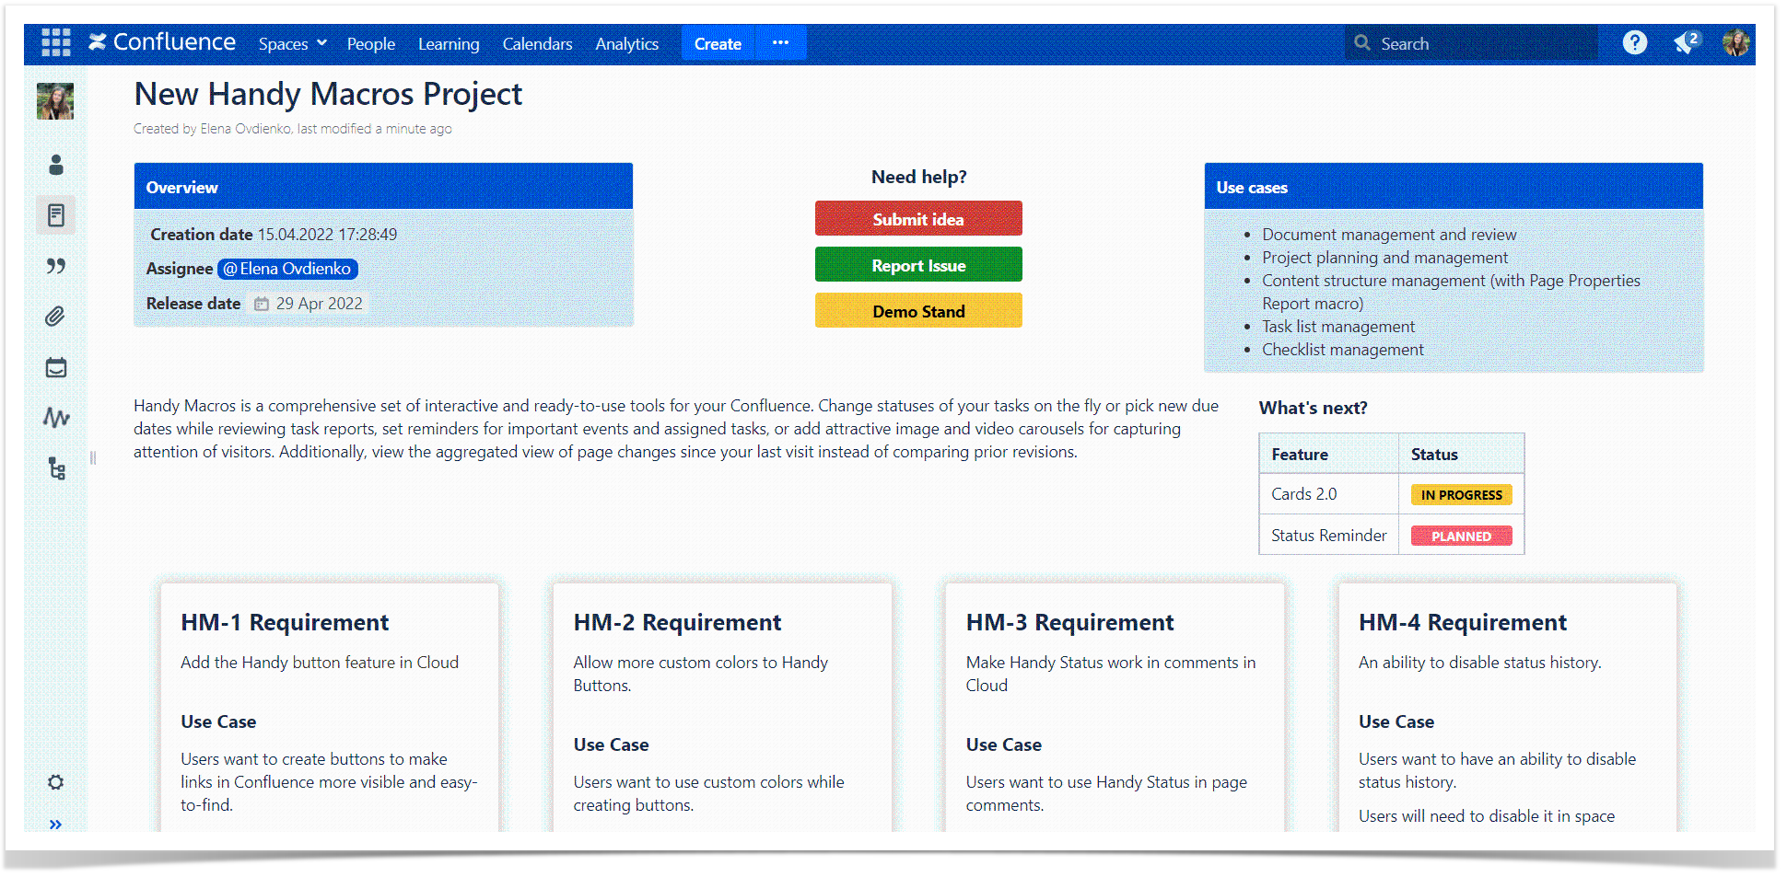Open the Spaces dropdown menu
1787x877 pixels.
point(293,43)
